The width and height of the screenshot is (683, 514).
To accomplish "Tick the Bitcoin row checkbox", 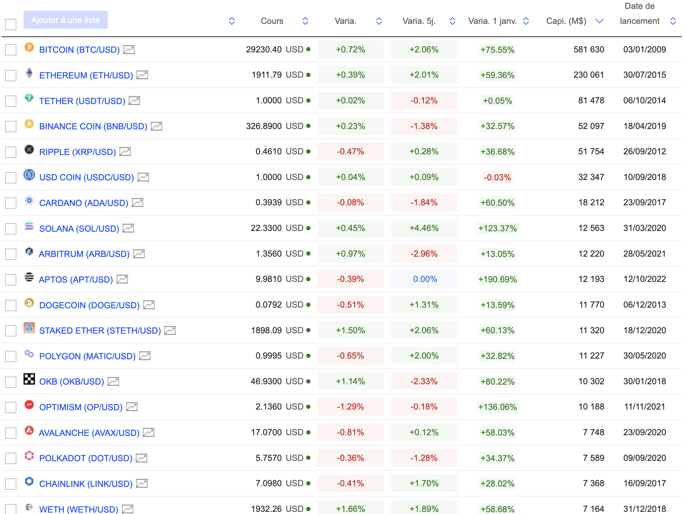I will (x=11, y=50).
